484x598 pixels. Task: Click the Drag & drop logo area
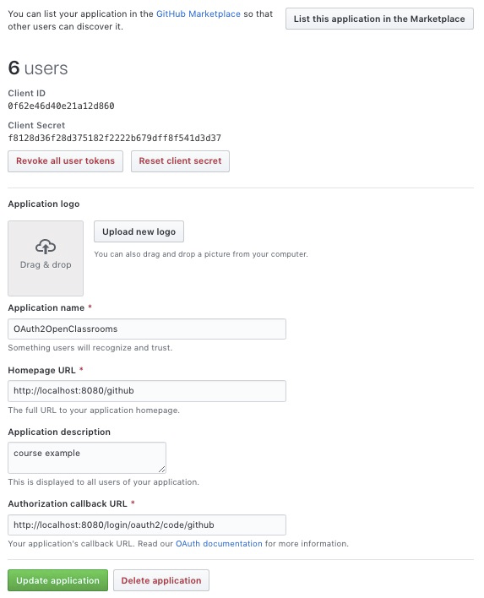pyautogui.click(x=46, y=258)
